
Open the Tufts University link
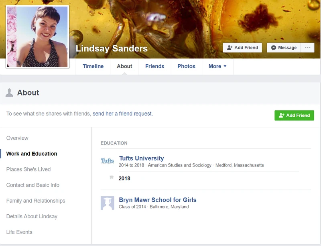(142, 159)
